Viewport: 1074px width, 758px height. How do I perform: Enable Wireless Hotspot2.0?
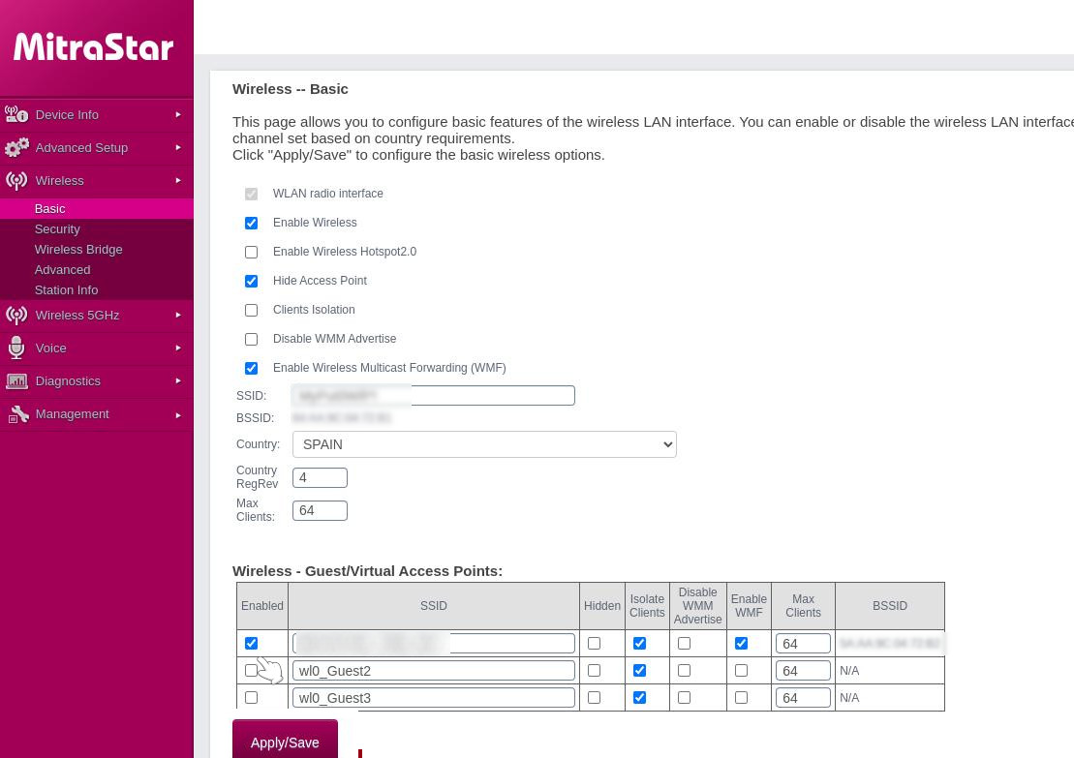(x=251, y=252)
